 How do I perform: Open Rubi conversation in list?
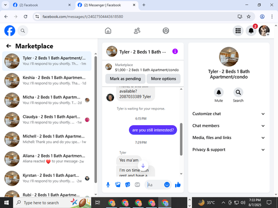point(47,194)
